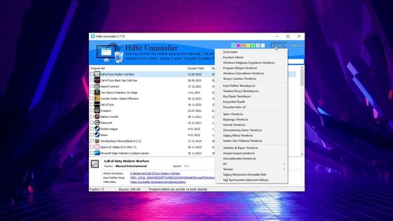393x221 pixels.
Task: Open Windows Mağazası Uygulama Yöneticisi
Action: click(x=251, y=63)
